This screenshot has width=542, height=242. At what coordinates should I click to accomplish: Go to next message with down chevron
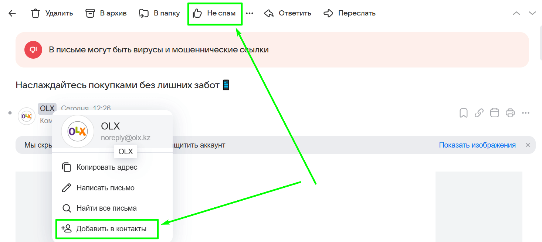tap(532, 13)
